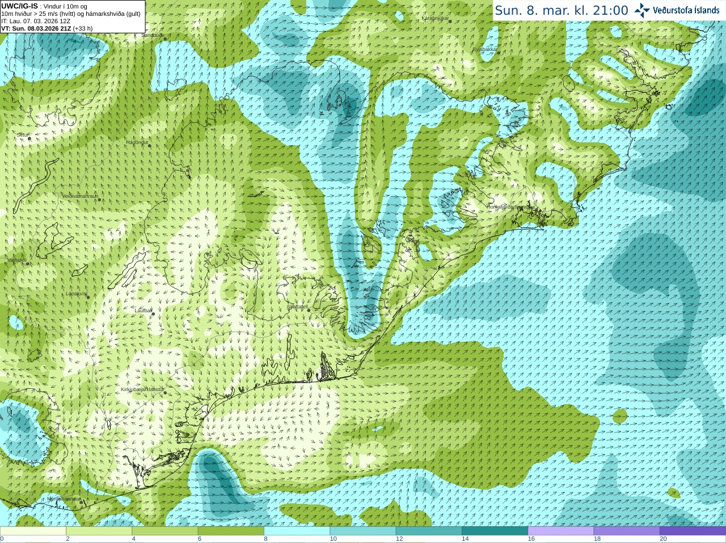The image size is (726, 543).
Task: Click the legend scale number 10
Action: (x=334, y=539)
